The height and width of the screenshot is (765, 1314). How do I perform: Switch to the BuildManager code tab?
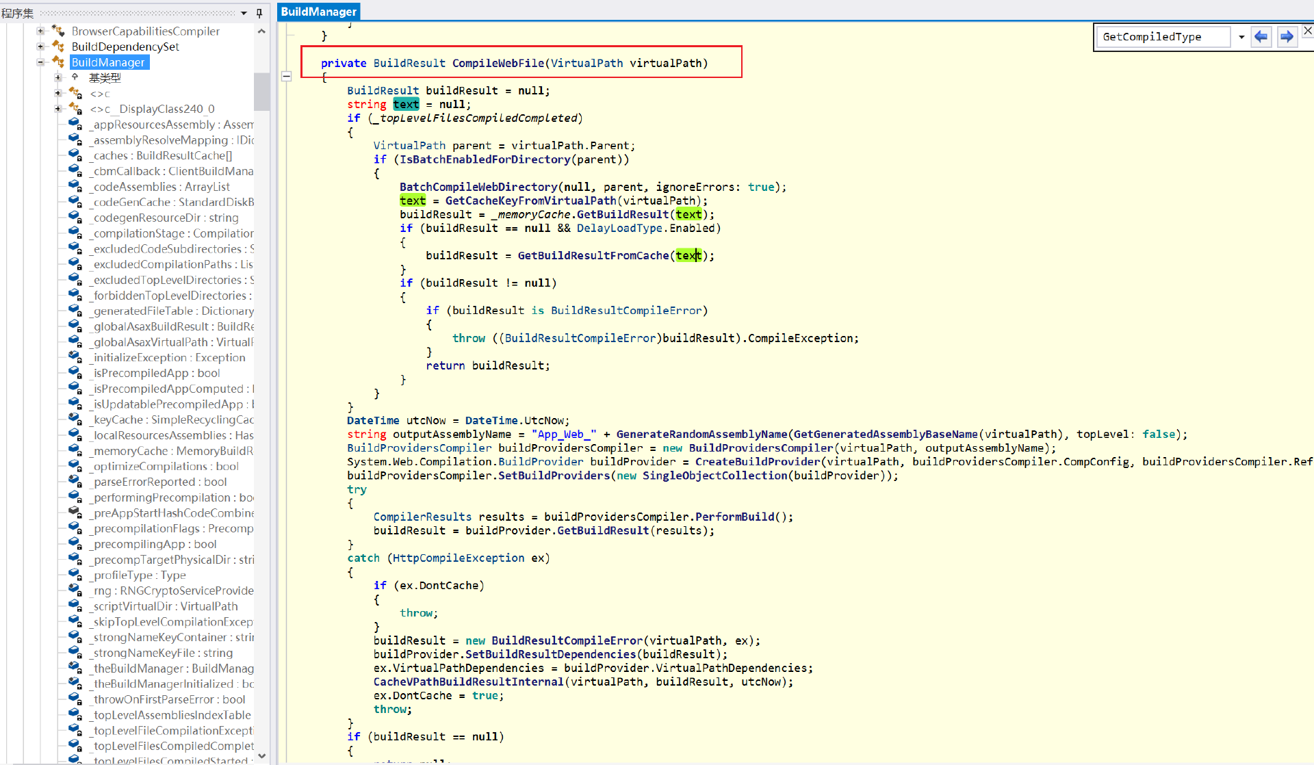(x=318, y=11)
